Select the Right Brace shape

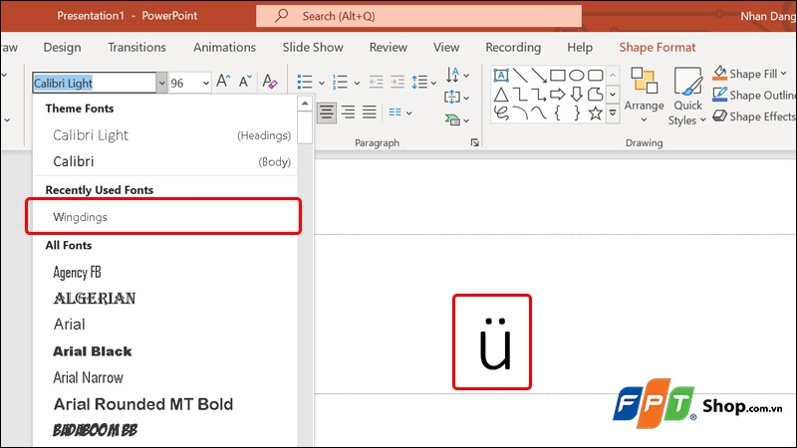577,112
